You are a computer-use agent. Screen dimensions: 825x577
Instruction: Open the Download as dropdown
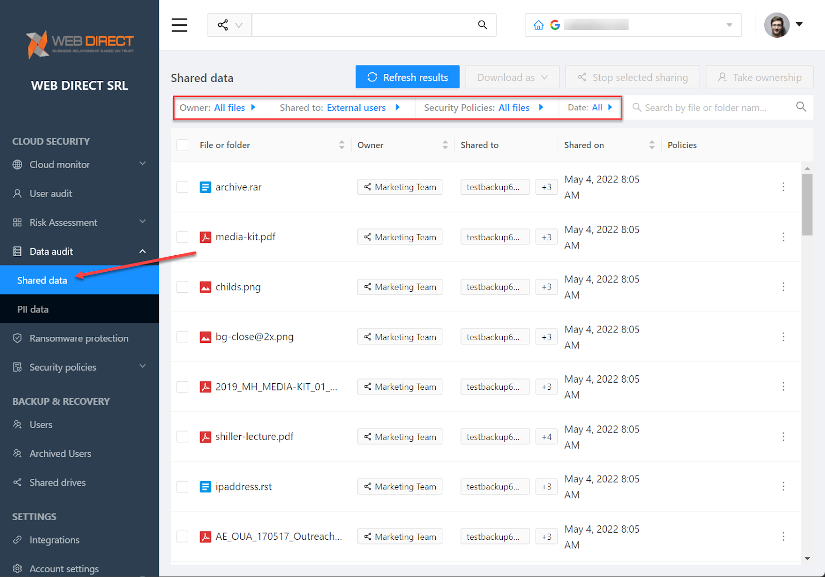pos(512,77)
